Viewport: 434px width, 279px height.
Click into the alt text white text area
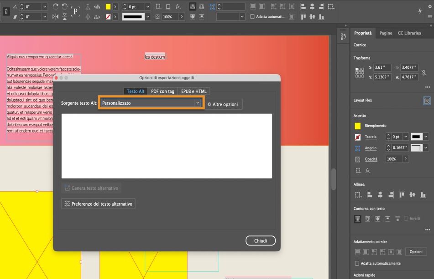[167, 146]
